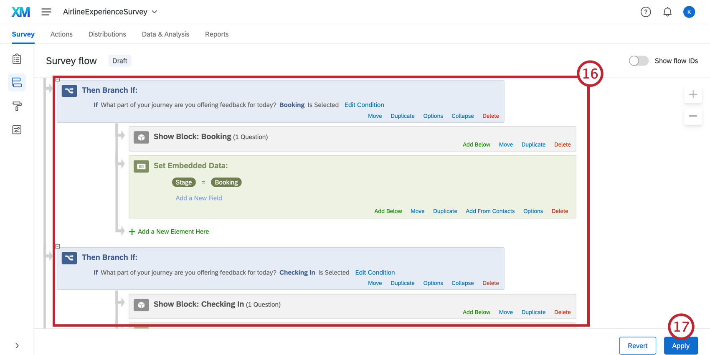Collapse the Booking branch using small box

58,79
